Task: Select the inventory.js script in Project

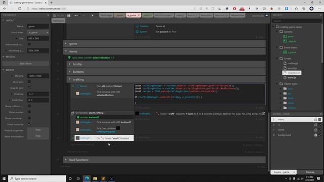Action: coord(292,73)
